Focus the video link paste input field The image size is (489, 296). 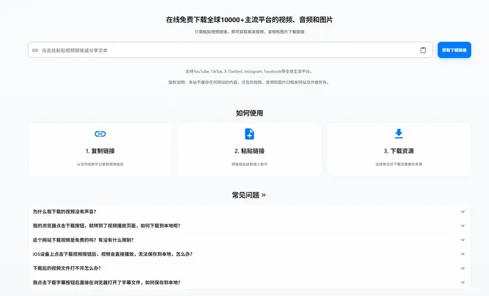(x=230, y=50)
